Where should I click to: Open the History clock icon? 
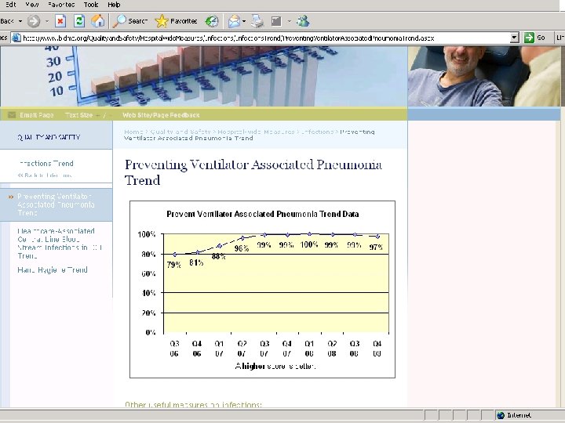(x=212, y=21)
